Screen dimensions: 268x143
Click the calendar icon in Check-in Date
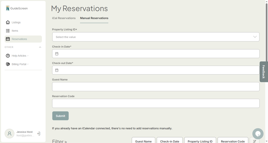click(x=57, y=54)
